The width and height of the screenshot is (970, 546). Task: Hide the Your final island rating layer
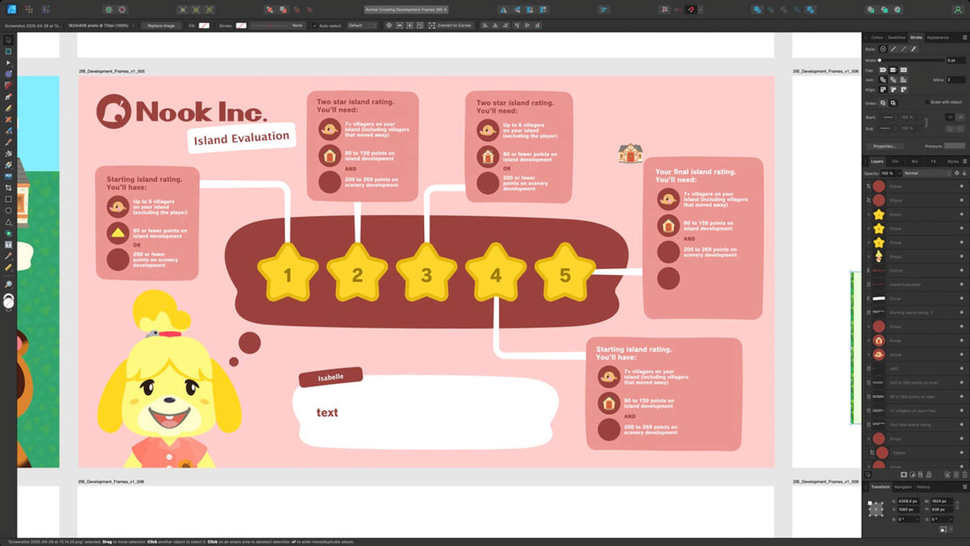[x=962, y=425]
